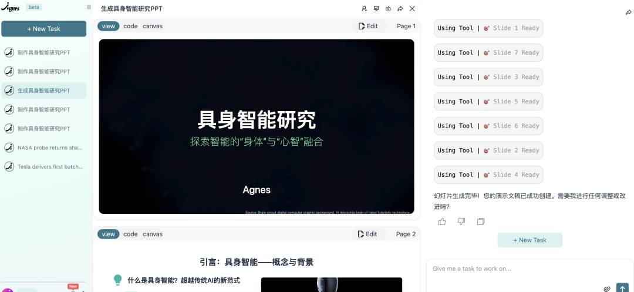Click the Slide 3 Ready tool message
The width and height of the screenshot is (634, 292).
pyautogui.click(x=488, y=77)
